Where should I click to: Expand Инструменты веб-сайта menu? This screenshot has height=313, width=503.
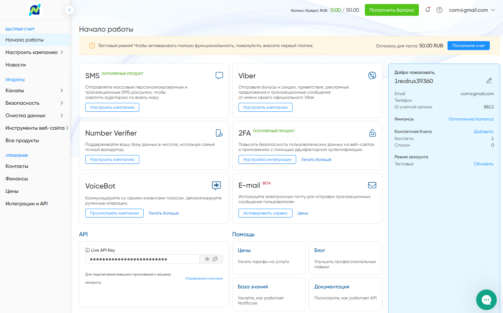pyautogui.click(x=35, y=128)
